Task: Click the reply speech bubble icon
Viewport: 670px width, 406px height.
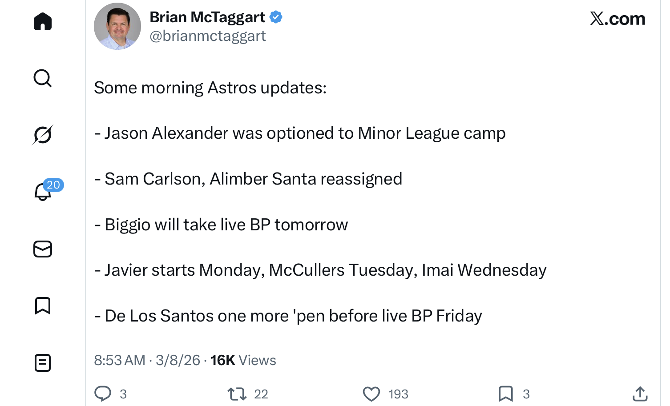Action: [x=103, y=394]
